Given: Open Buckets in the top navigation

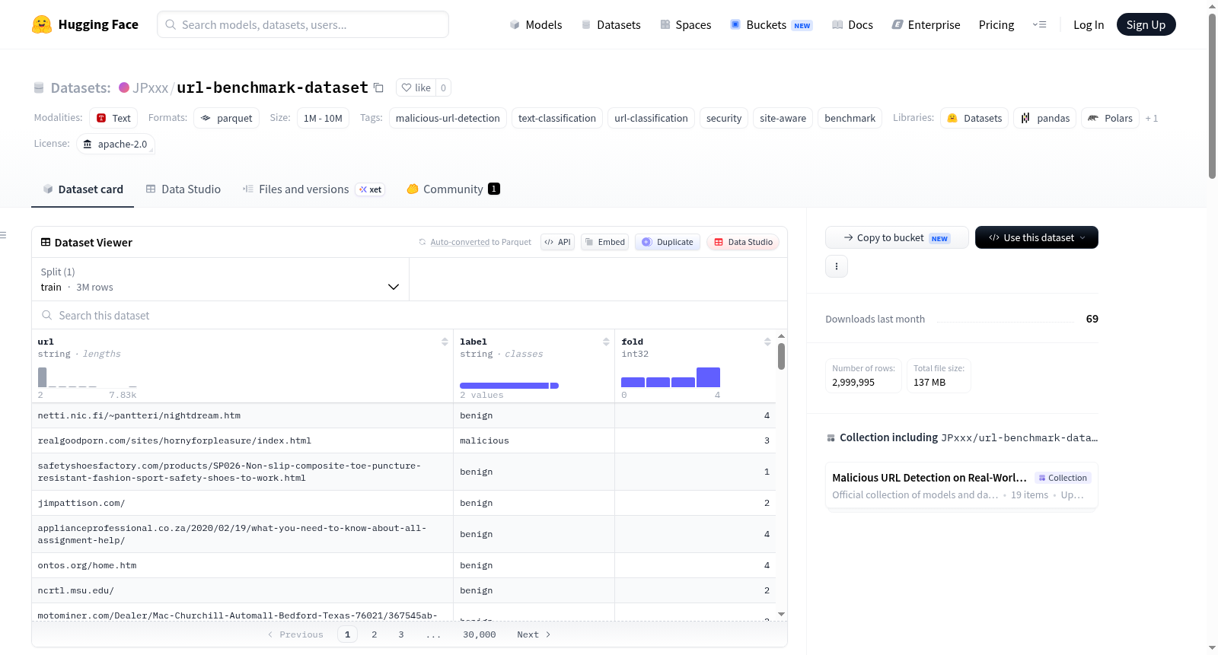Looking at the screenshot, I should (771, 24).
